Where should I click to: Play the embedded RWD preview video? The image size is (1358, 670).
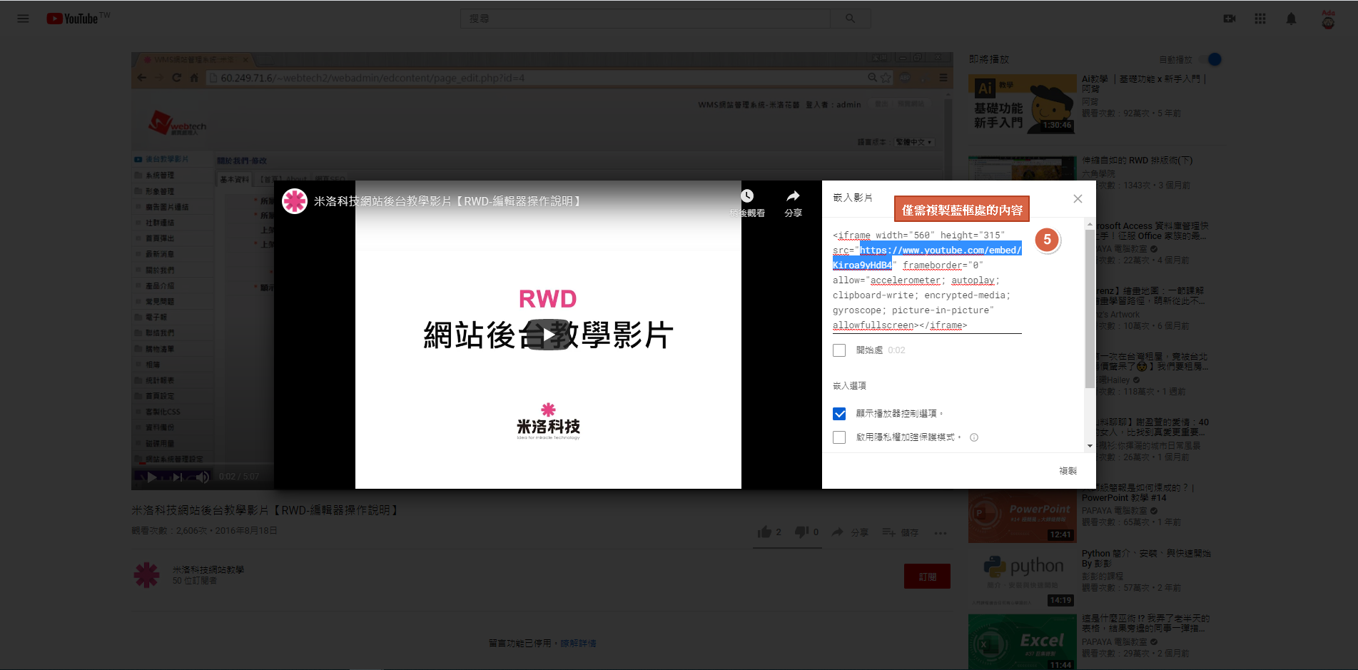(548, 335)
